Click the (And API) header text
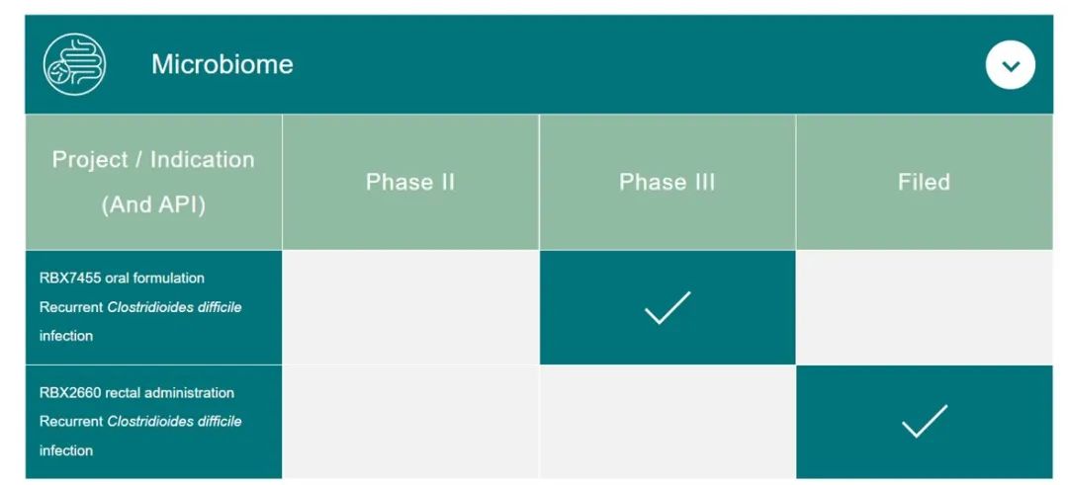Image resolution: width=1068 pixels, height=485 pixels. coord(153,205)
